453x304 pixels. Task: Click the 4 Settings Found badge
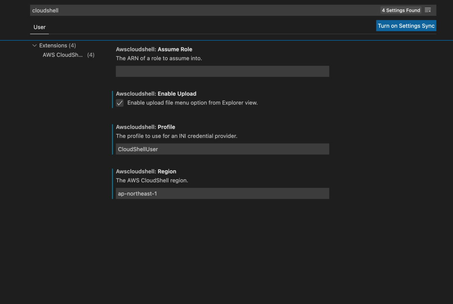pyautogui.click(x=401, y=10)
